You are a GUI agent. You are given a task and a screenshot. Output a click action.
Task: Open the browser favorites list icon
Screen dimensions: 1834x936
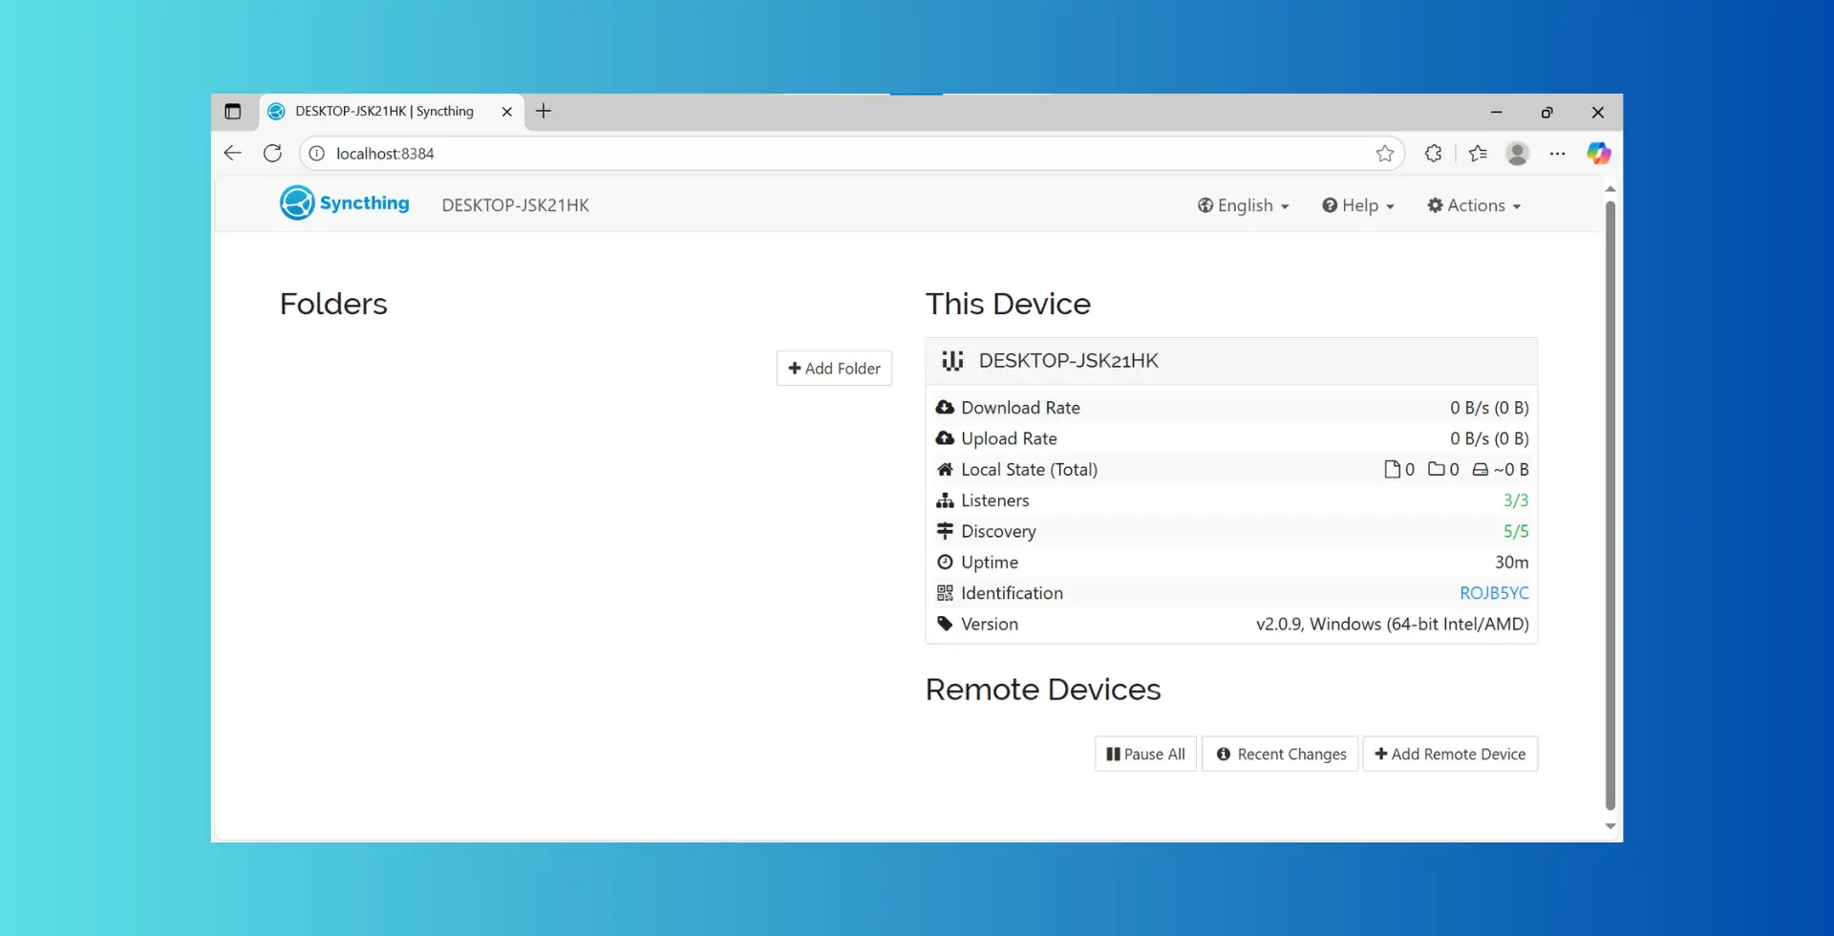(x=1478, y=154)
